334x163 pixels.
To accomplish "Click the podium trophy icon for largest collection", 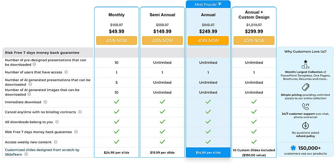I will (x=305, y=64).
